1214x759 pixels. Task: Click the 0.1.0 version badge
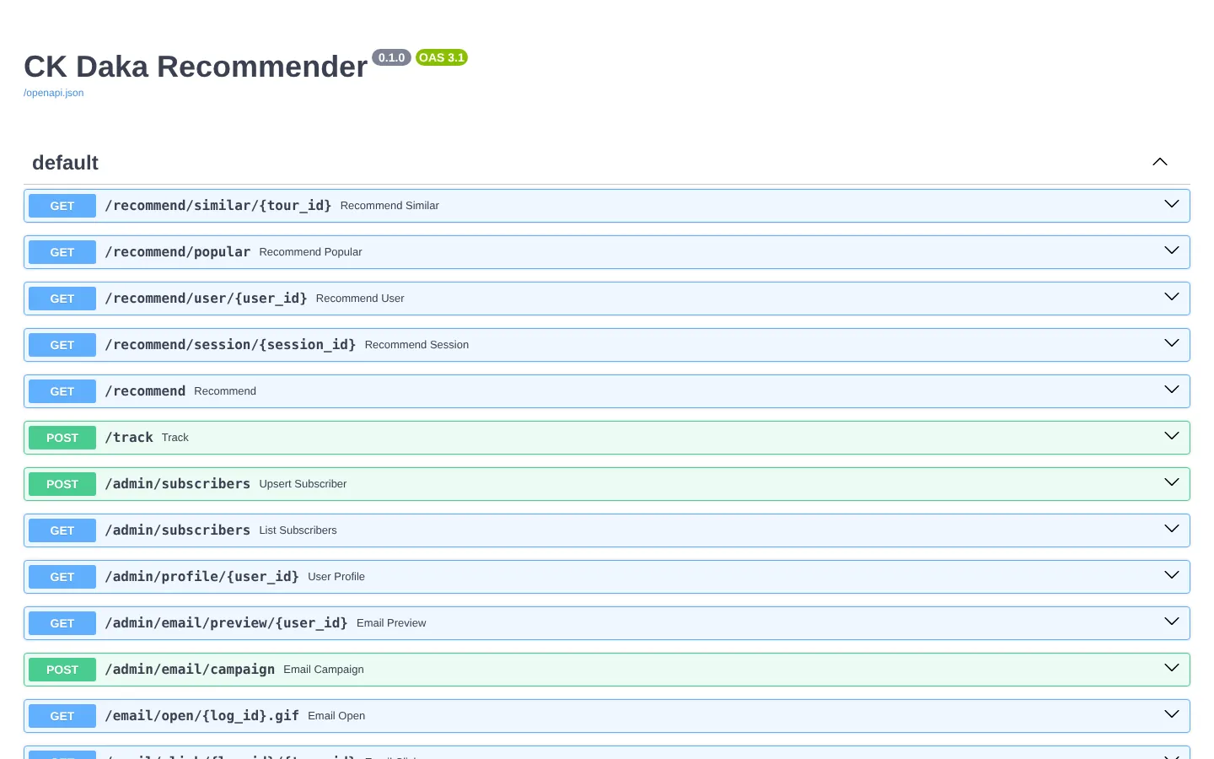(x=391, y=57)
